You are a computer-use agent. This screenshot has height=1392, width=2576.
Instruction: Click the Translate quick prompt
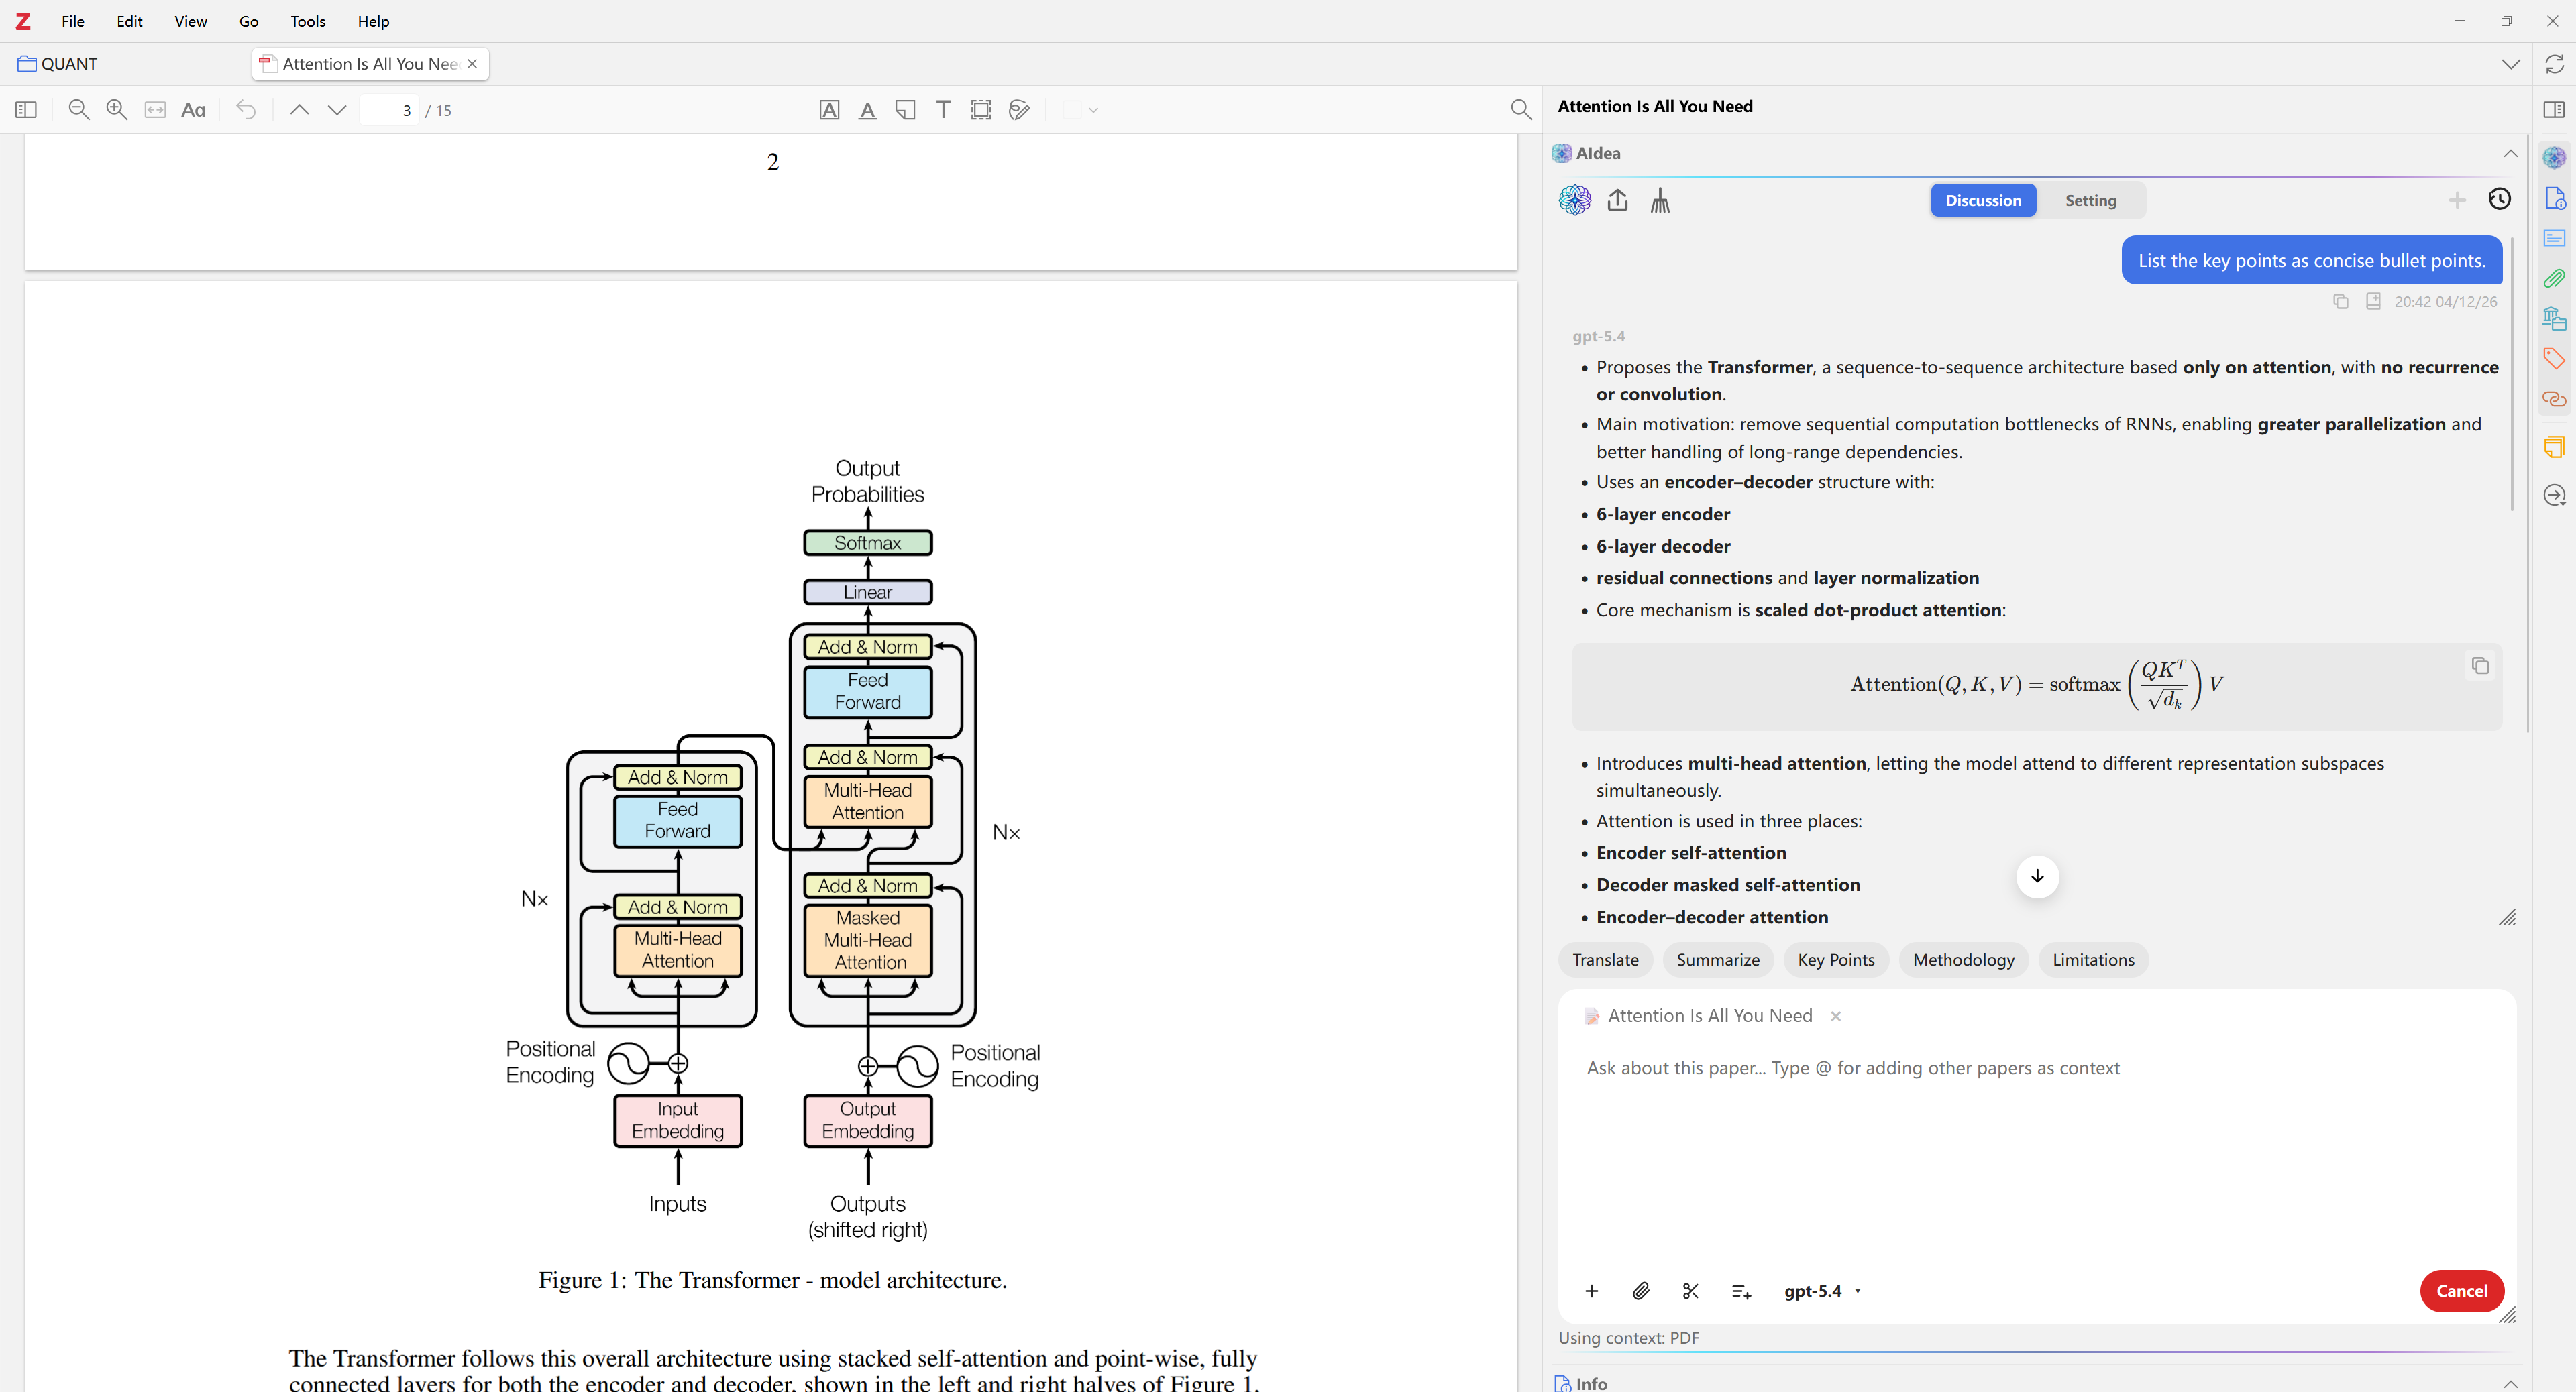(1605, 960)
